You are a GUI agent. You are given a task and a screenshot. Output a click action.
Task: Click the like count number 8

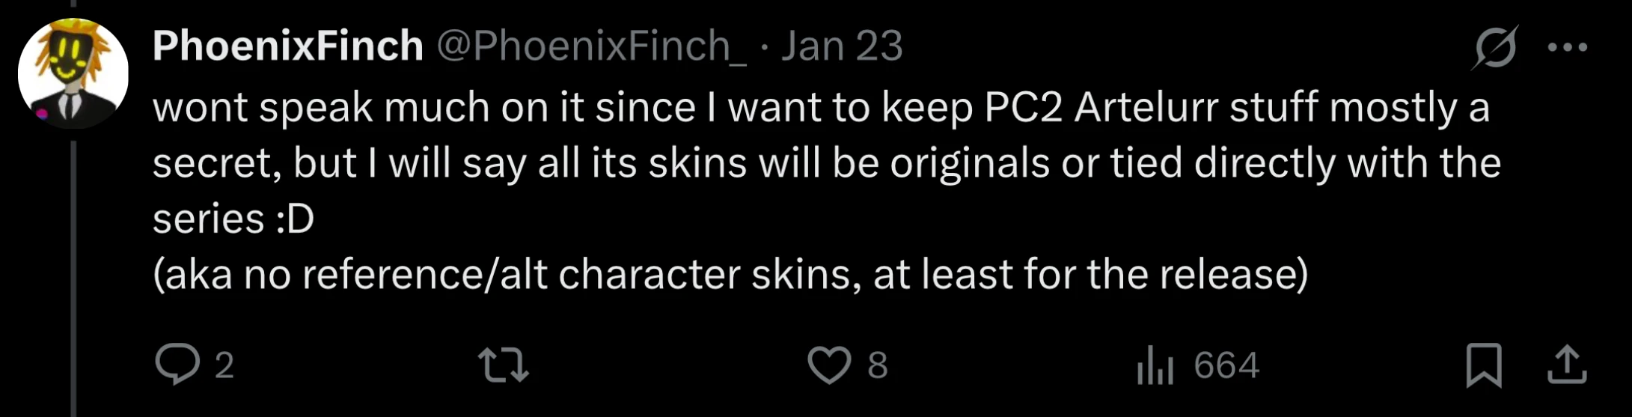(878, 366)
